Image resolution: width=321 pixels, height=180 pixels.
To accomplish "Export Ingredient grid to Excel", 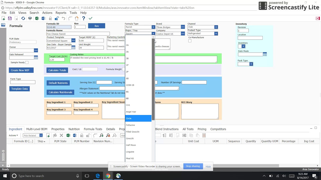I will click(x=68, y=135).
